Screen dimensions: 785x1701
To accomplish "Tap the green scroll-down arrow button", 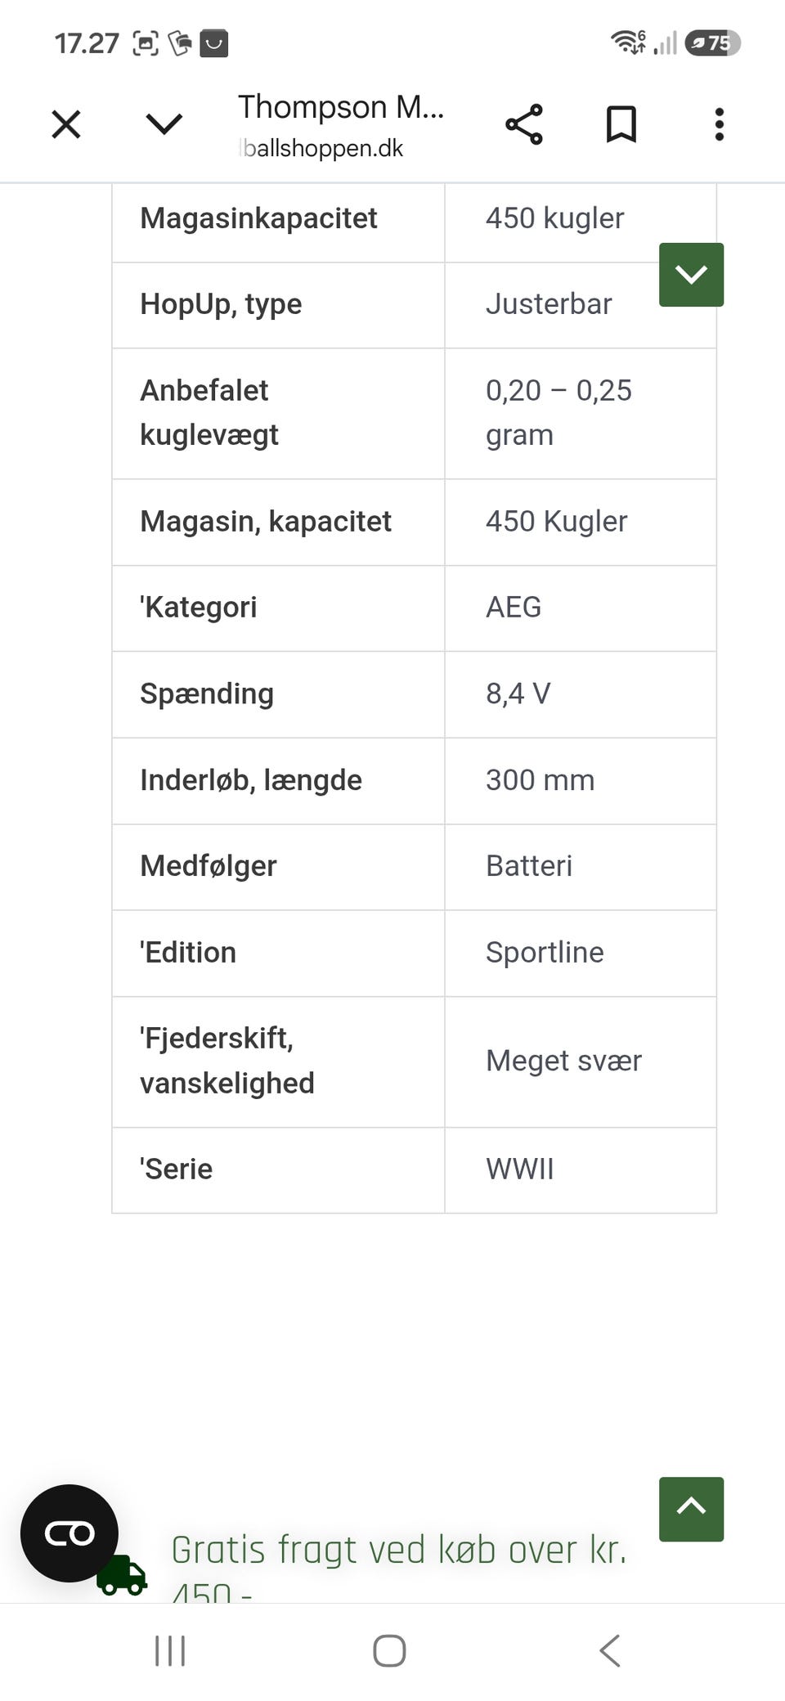I will 692,275.
